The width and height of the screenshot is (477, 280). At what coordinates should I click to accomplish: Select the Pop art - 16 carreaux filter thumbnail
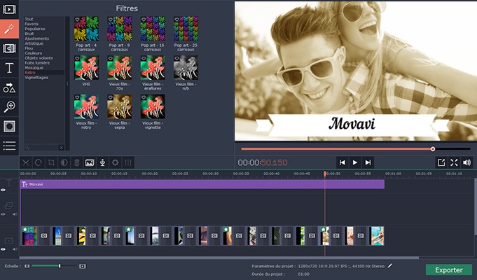(153, 29)
